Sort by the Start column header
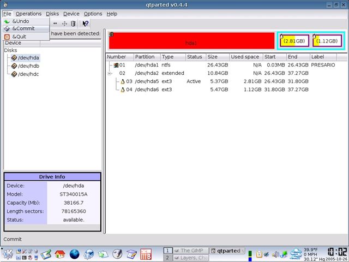 coord(275,57)
